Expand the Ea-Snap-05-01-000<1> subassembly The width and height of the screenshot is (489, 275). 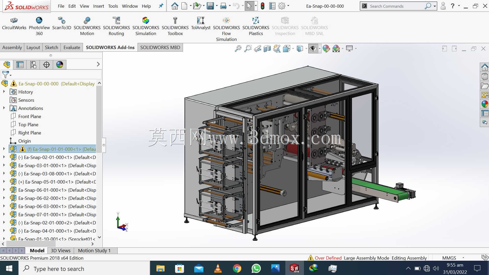(4, 181)
